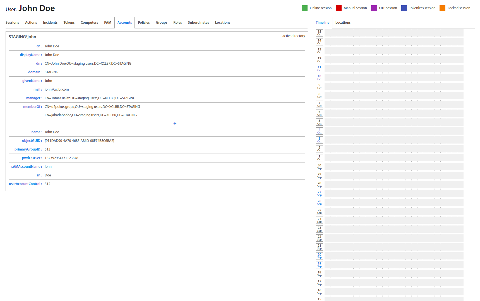Select the Timeline tab
480x301 pixels.
[323, 23]
